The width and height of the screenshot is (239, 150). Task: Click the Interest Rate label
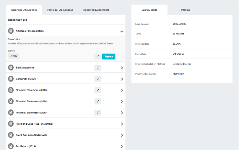pyautogui.click(x=142, y=44)
